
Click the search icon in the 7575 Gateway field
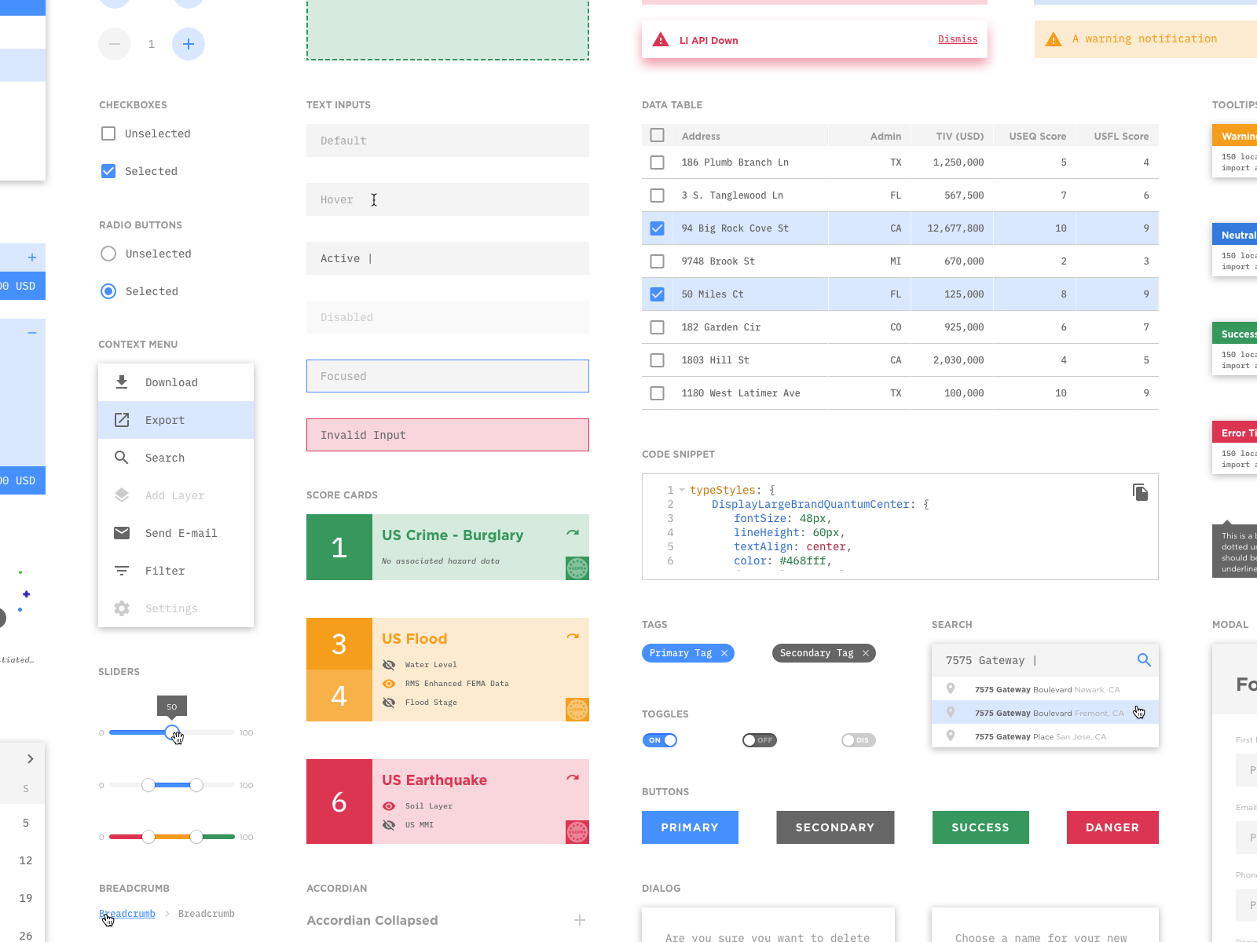click(1144, 660)
